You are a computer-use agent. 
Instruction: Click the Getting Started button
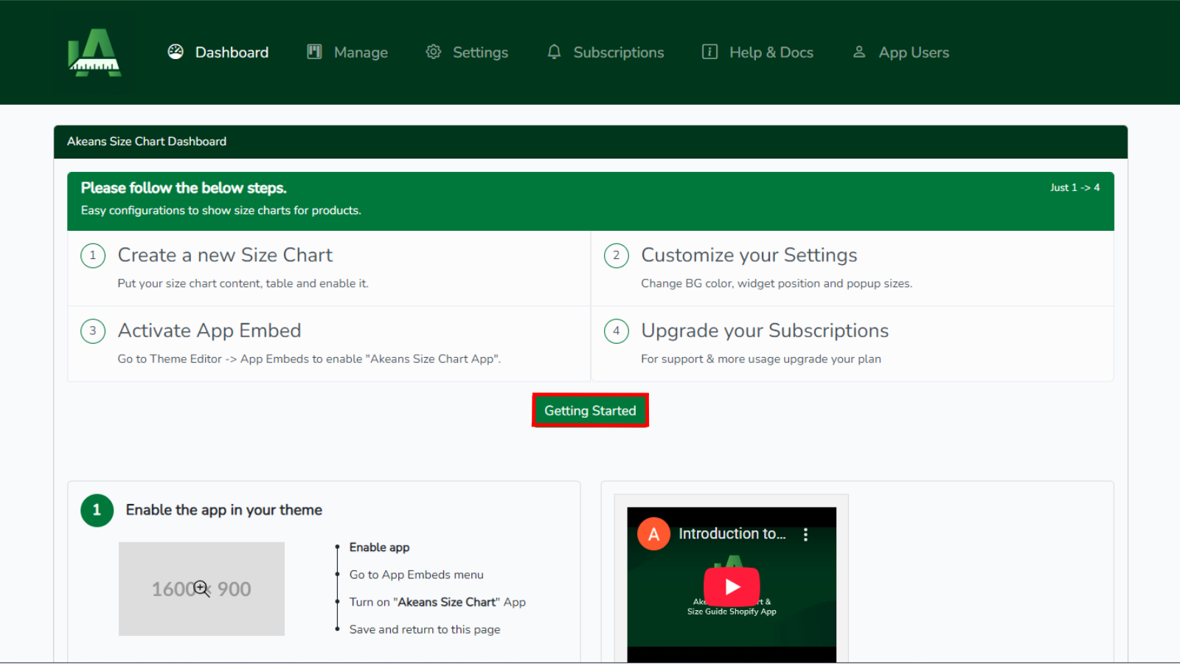[x=590, y=410]
